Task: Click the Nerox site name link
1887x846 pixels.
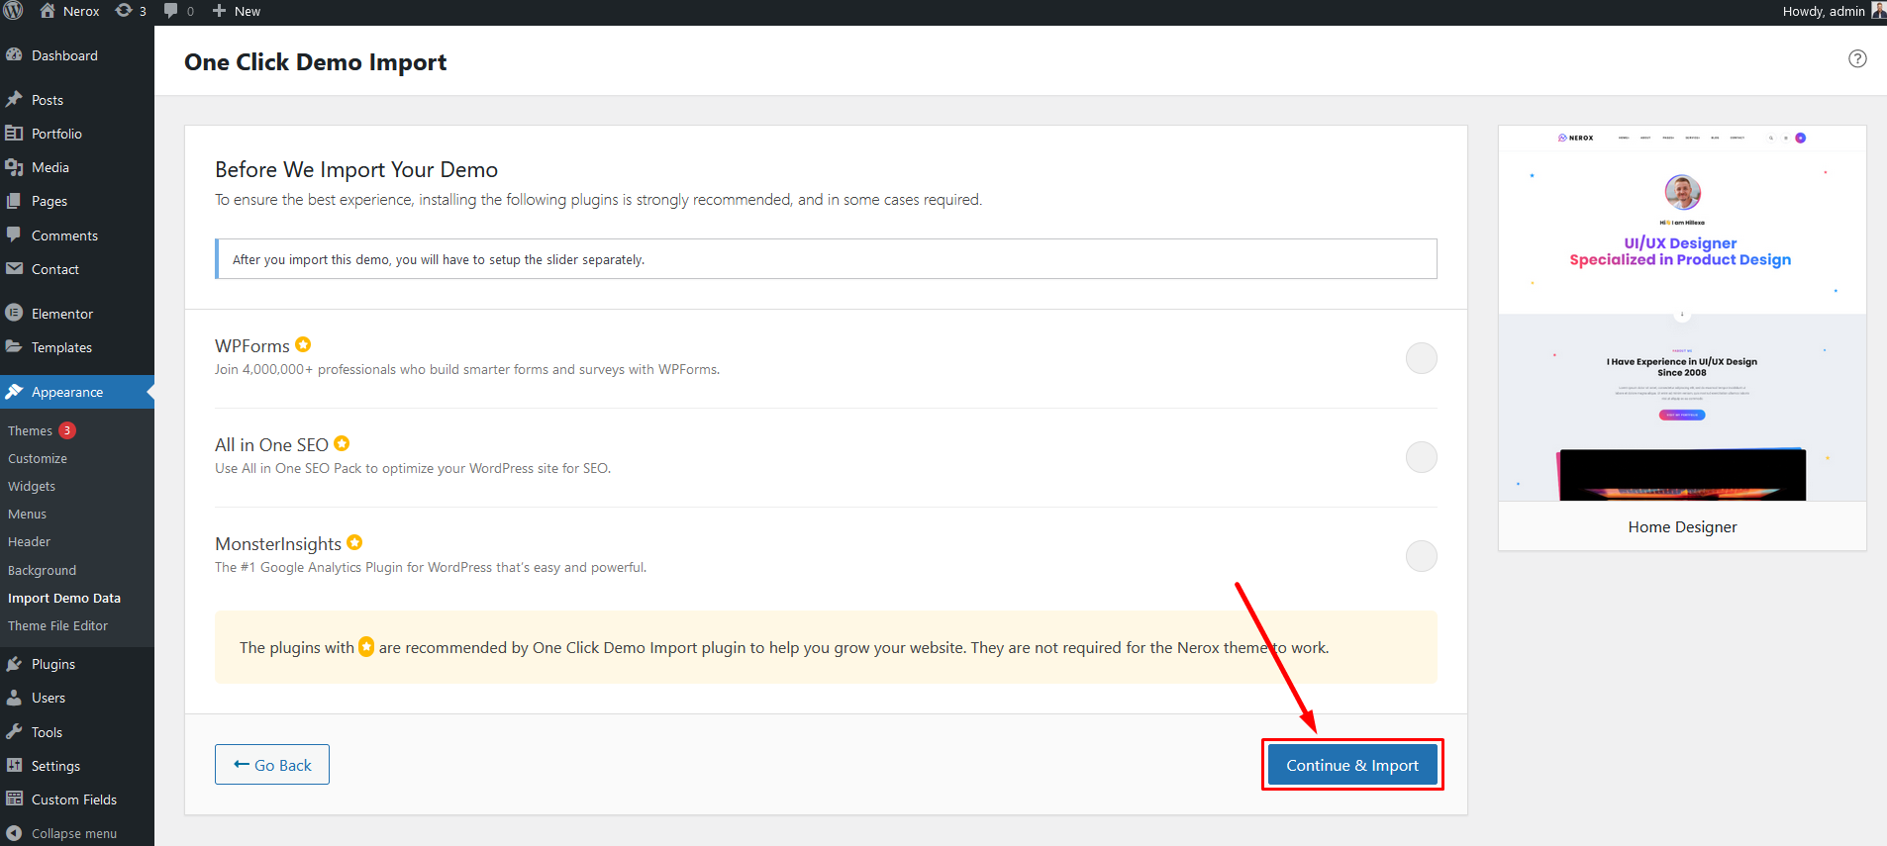Action: point(81,11)
